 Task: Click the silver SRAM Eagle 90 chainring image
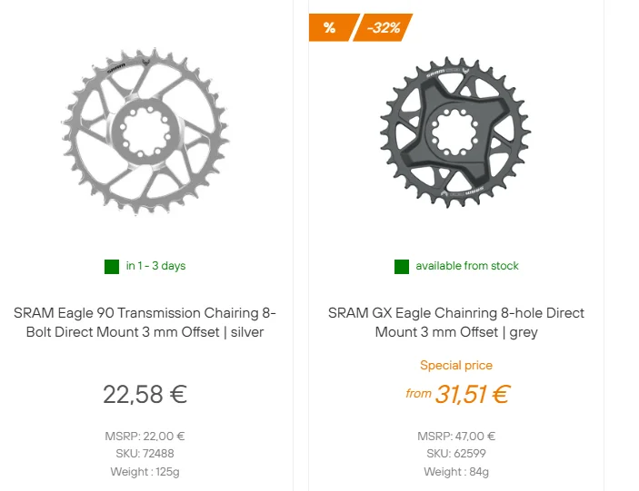[x=145, y=132]
